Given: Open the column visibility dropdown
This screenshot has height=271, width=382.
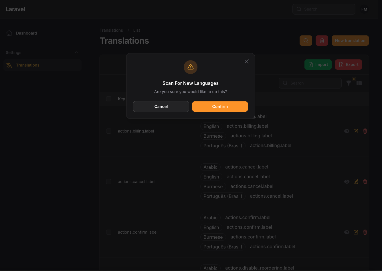Looking at the screenshot, I should [359, 83].
